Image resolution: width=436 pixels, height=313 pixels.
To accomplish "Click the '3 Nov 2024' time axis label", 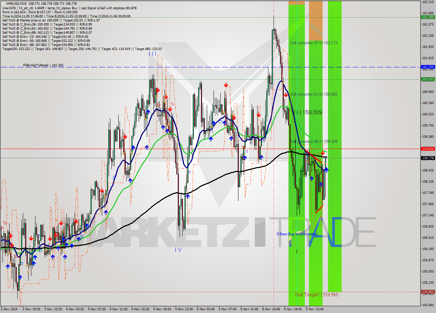I will pyautogui.click(x=9, y=309).
